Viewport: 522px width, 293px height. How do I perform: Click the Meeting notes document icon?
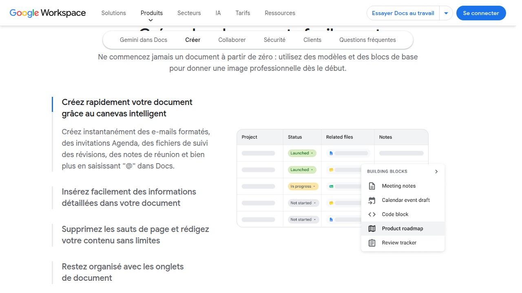[x=372, y=186]
